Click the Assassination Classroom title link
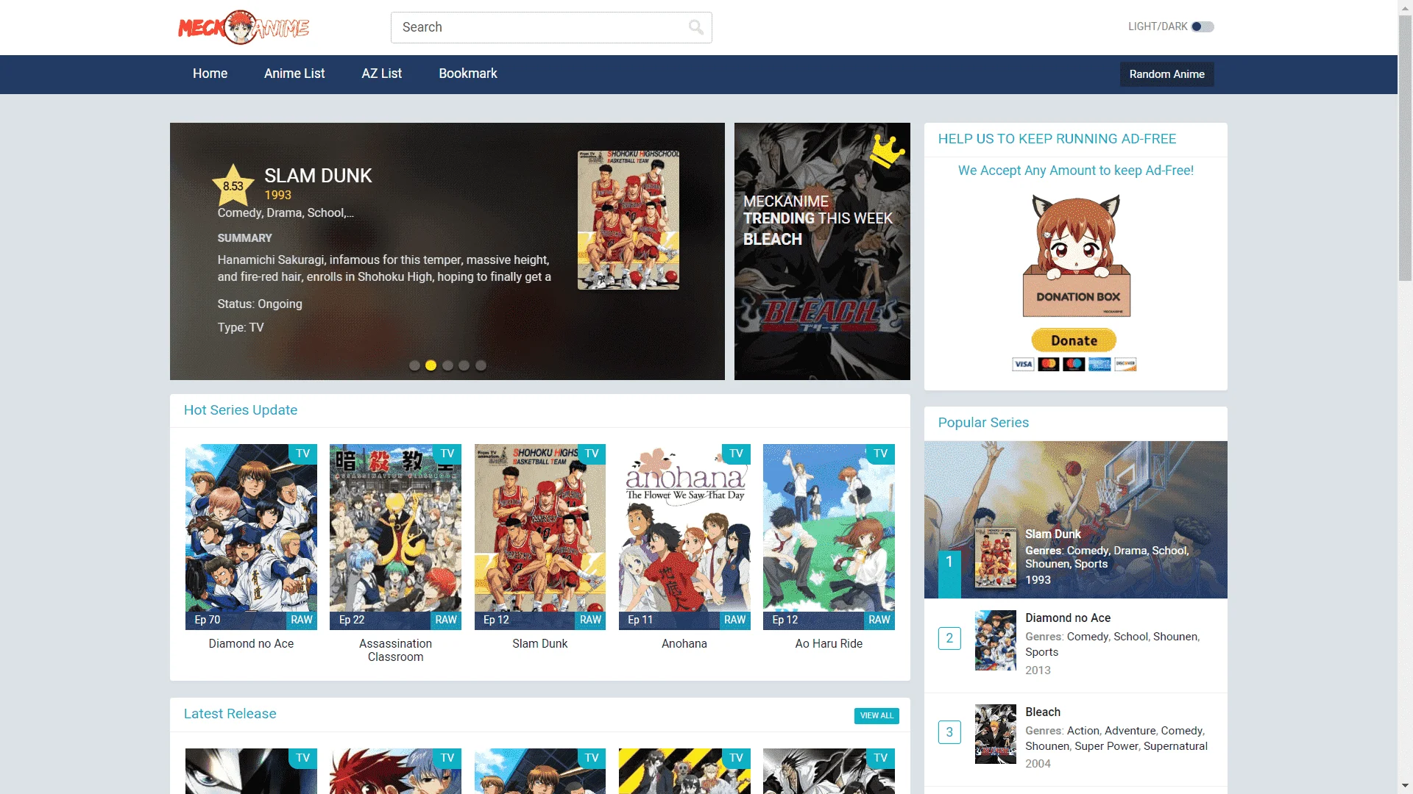Image resolution: width=1413 pixels, height=794 pixels. point(395,650)
